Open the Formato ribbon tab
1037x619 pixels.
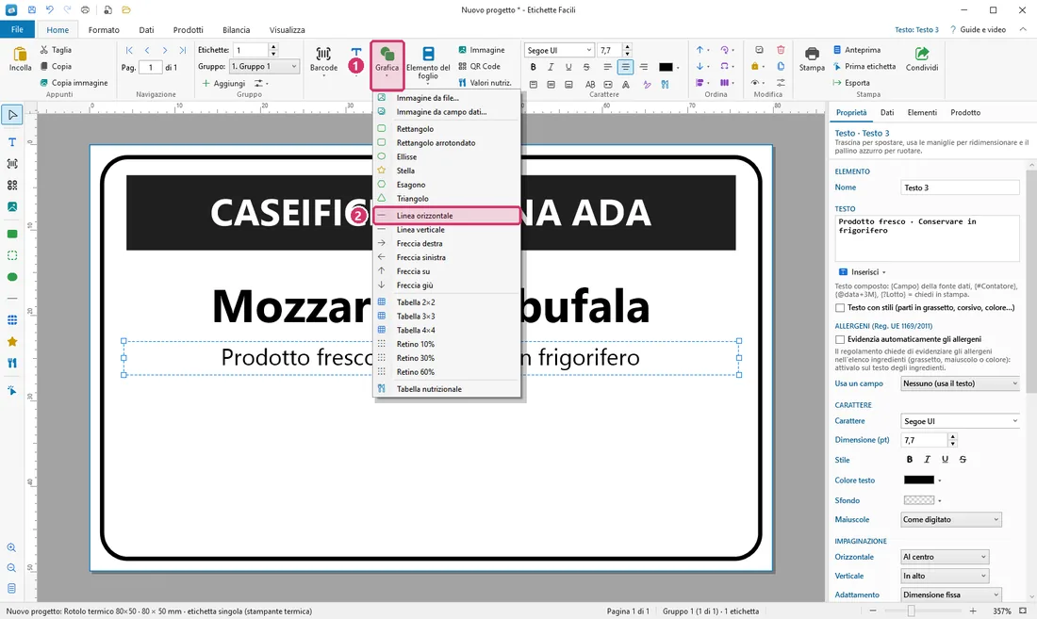104,30
